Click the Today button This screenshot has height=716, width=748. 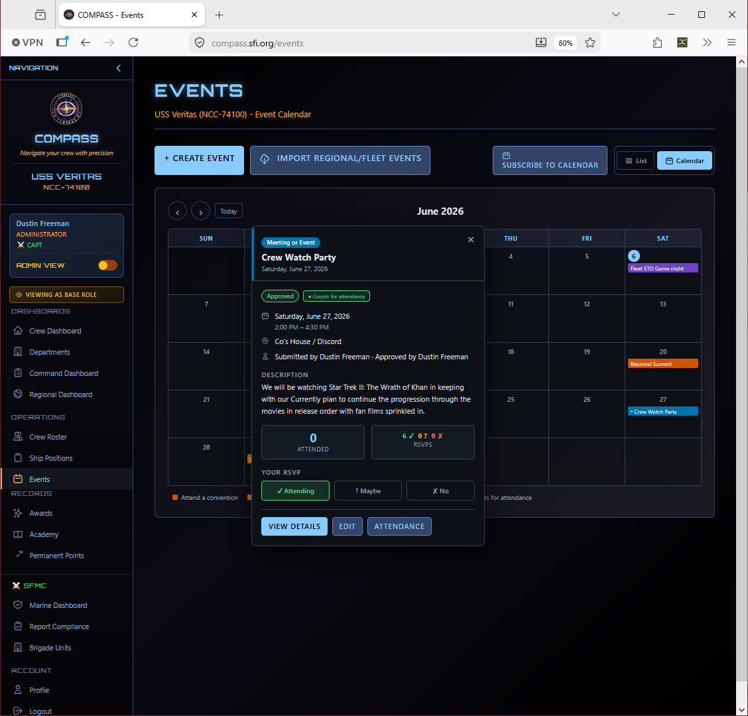point(229,211)
